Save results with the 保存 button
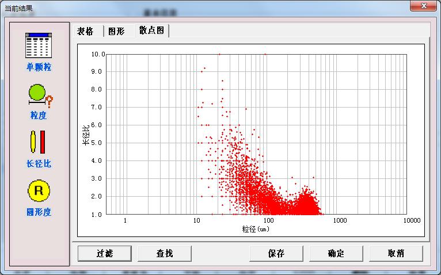The height and width of the screenshot is (275, 441). pos(276,253)
